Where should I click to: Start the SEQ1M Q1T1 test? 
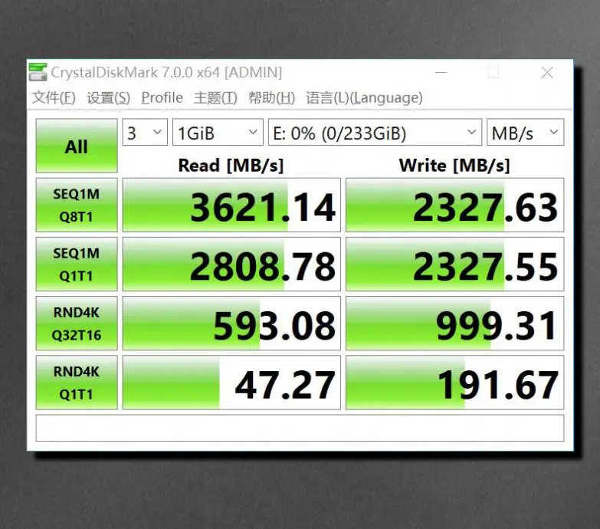pos(77,264)
